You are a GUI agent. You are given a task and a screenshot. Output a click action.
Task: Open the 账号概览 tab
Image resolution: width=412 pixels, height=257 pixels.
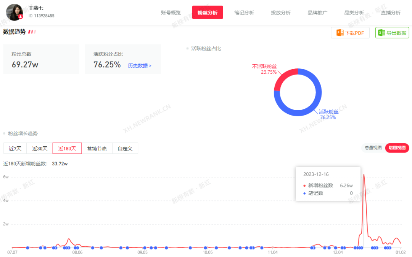[x=171, y=13]
